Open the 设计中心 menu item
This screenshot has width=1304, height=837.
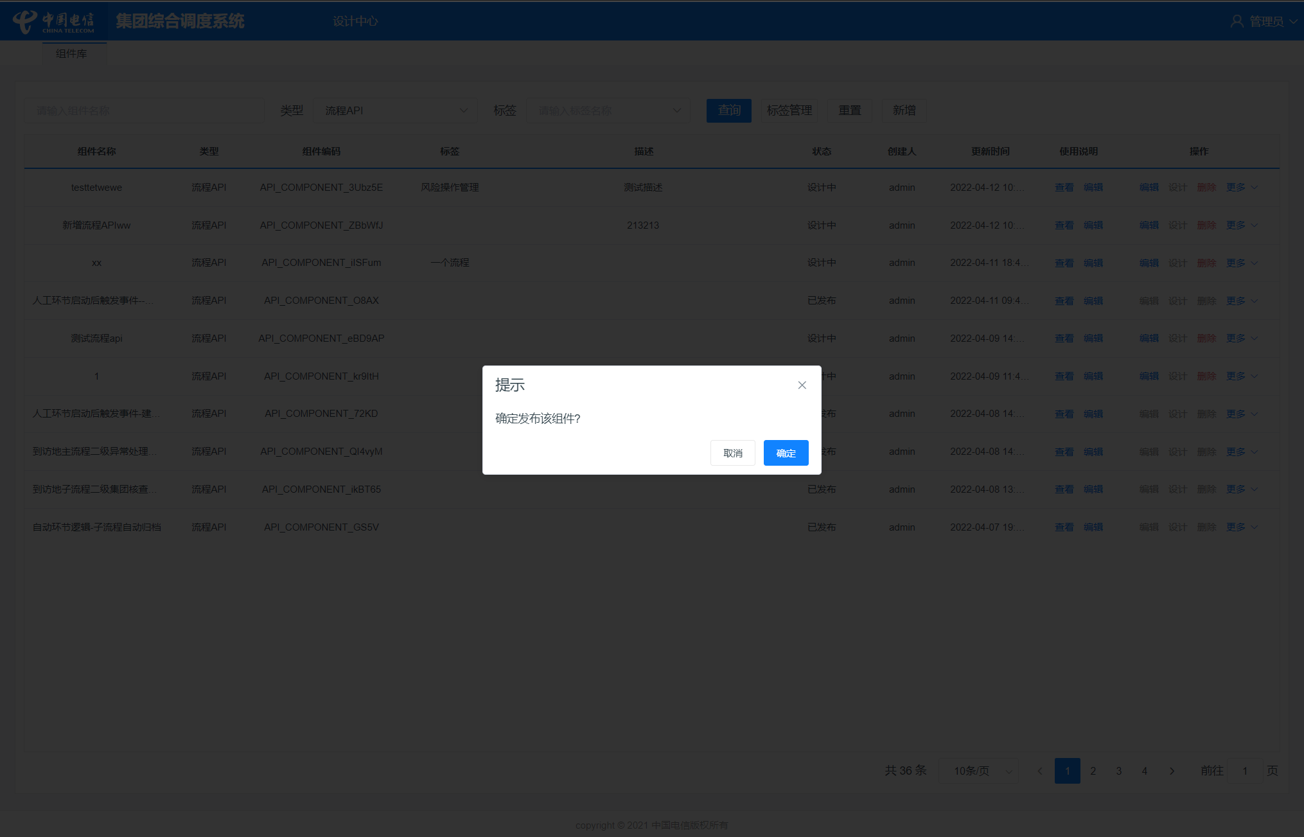click(355, 21)
